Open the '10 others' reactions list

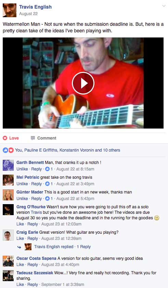click(x=112, y=150)
